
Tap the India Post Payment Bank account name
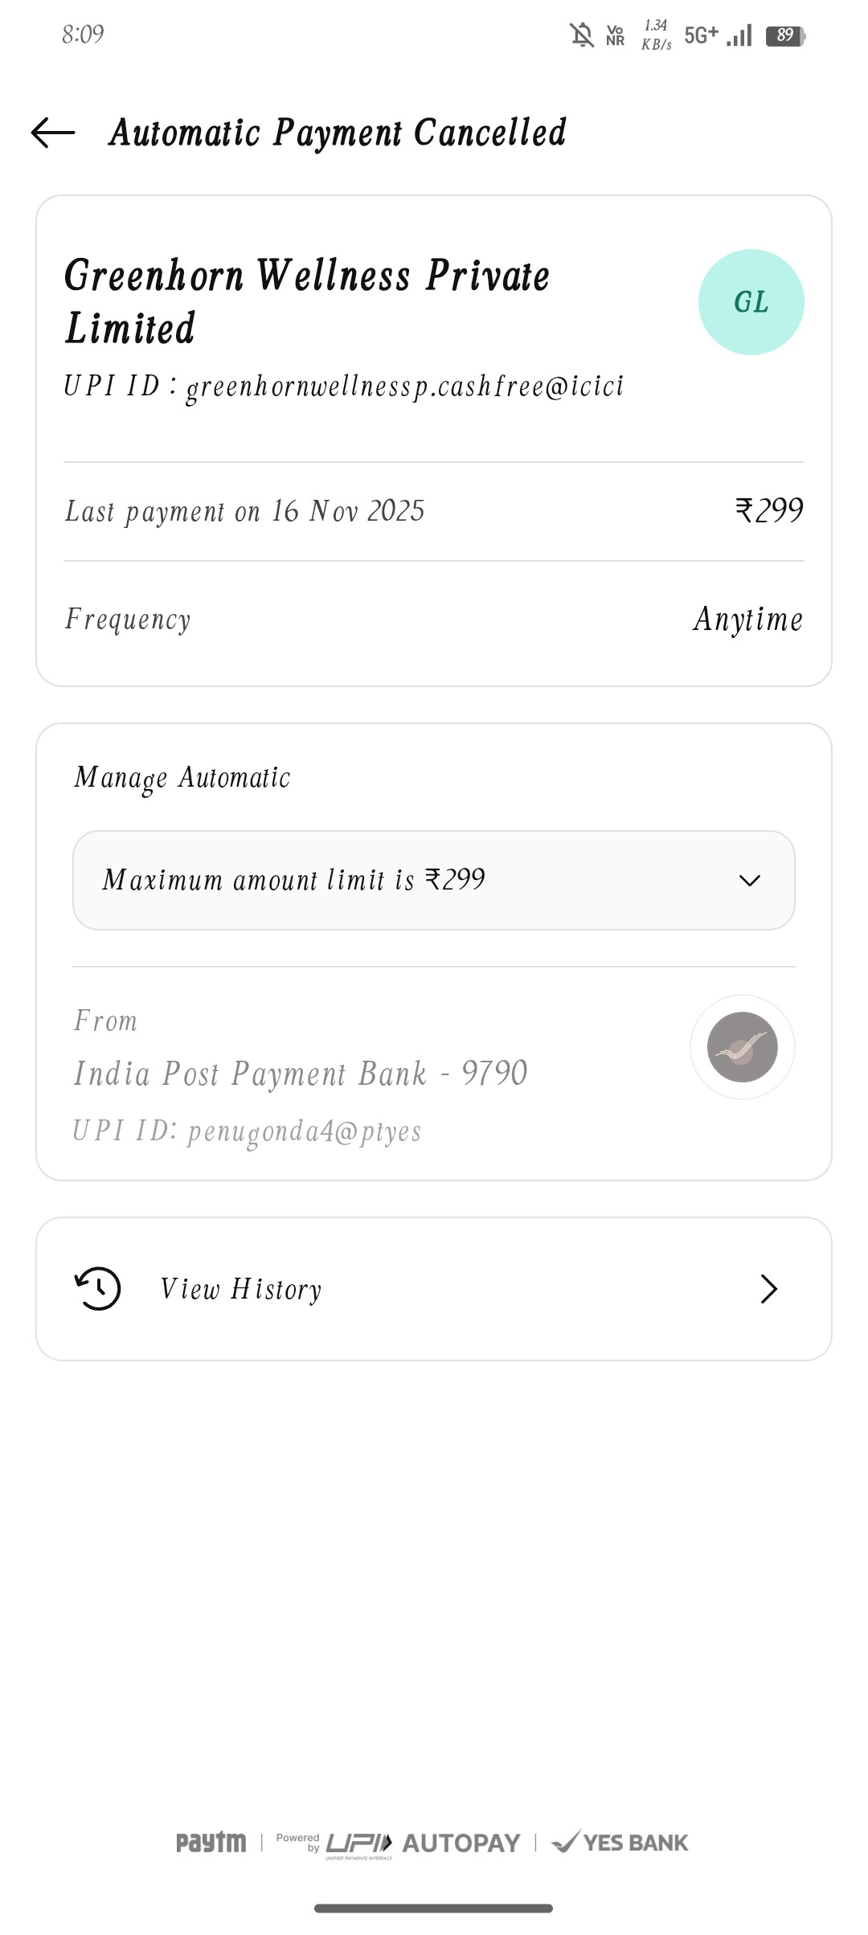[x=301, y=1074]
